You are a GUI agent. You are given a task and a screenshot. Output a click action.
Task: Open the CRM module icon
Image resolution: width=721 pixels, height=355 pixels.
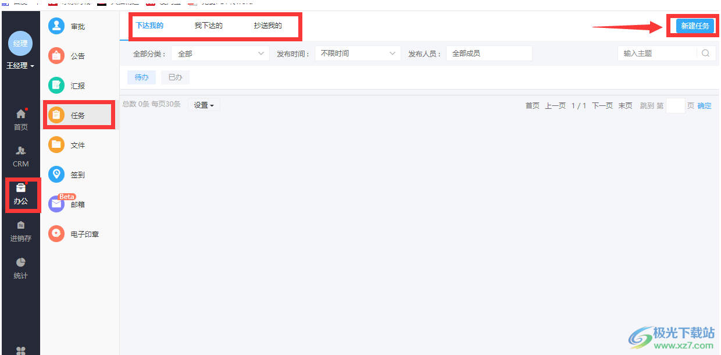[21, 151]
